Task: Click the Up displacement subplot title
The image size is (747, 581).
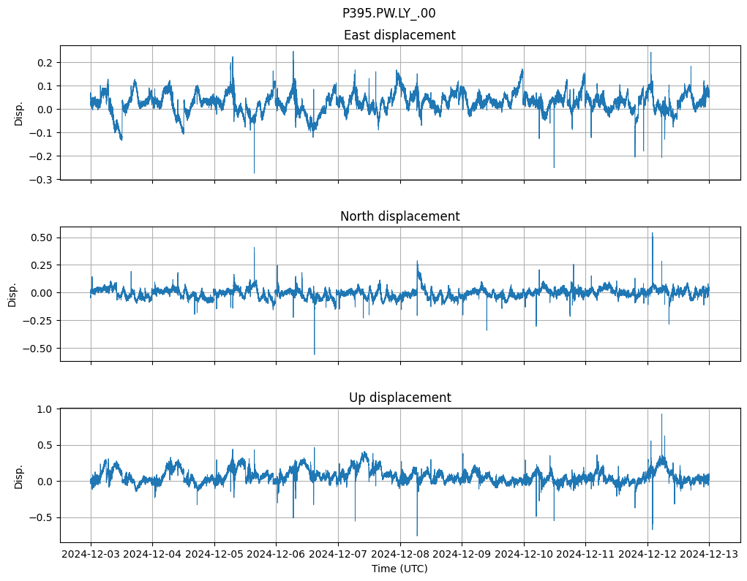Action: coord(399,398)
